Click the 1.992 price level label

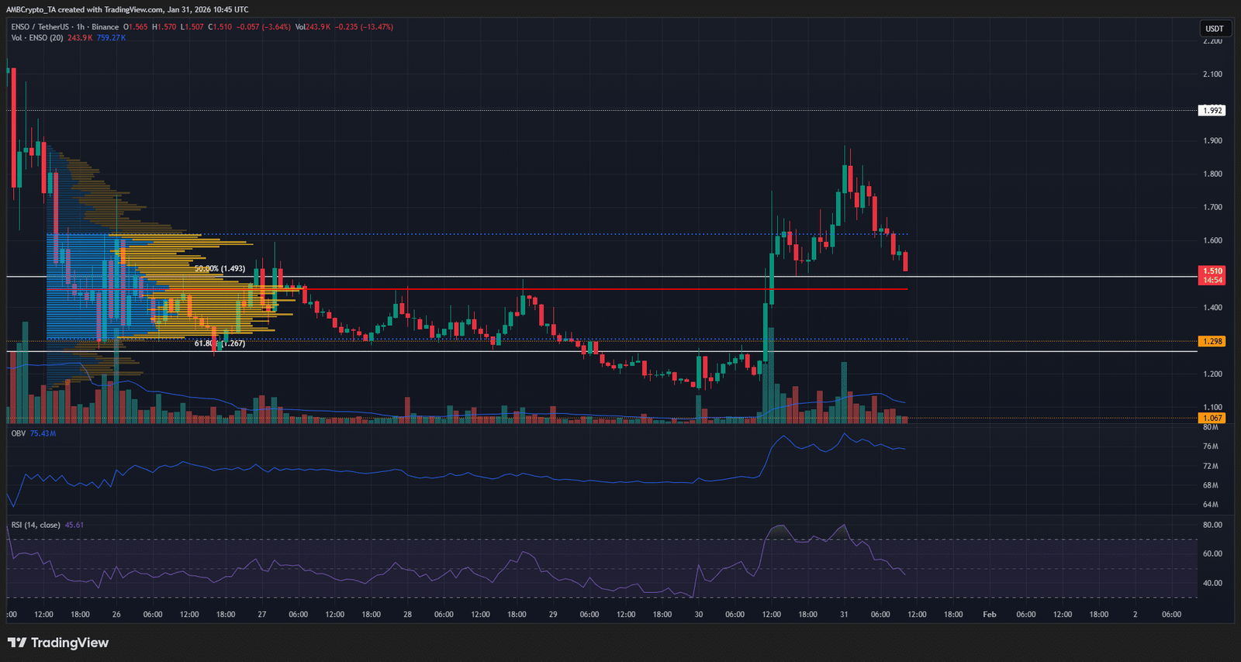(1212, 111)
